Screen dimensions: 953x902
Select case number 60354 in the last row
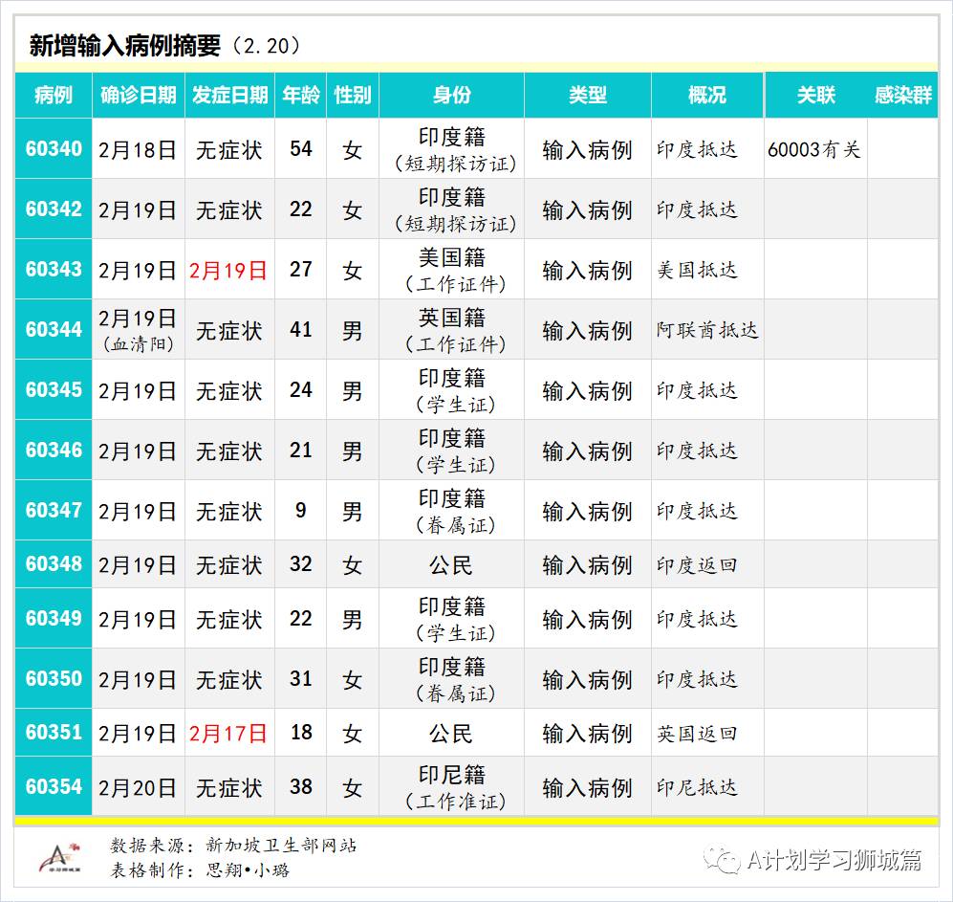point(53,787)
